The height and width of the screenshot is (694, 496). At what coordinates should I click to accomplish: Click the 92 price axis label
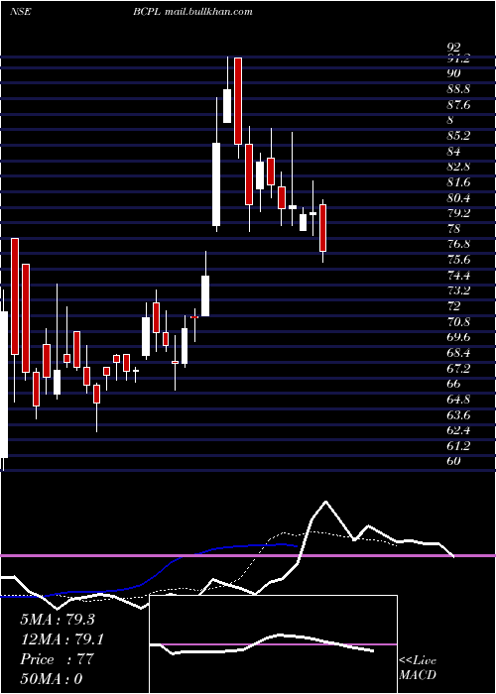pos(454,47)
